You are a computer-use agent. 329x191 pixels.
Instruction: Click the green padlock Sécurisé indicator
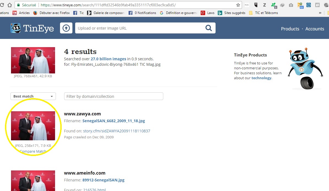[x=27, y=5]
